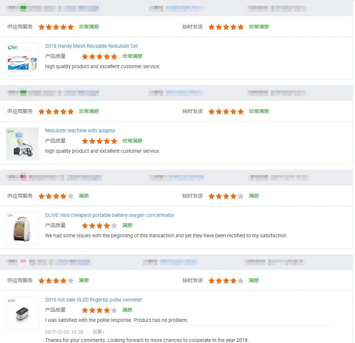Click the grey fifth 按时发货 star in the pulse oximeter review
Screen dimensions: 355x343
[x=241, y=281]
